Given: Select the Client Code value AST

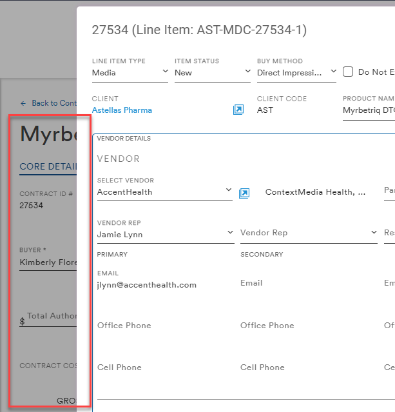Looking at the screenshot, I should (265, 110).
